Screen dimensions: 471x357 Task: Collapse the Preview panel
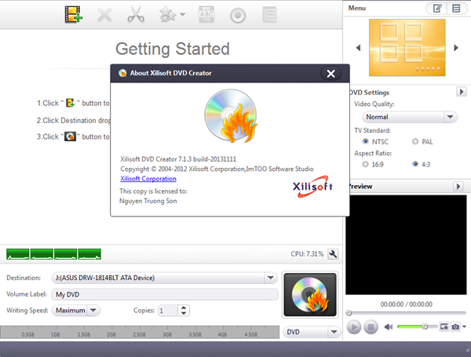click(458, 187)
